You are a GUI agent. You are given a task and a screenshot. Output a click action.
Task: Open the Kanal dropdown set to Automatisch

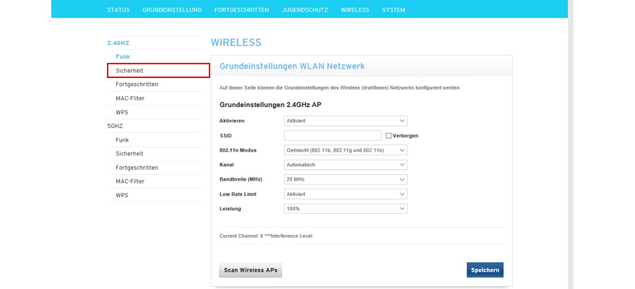(345, 165)
